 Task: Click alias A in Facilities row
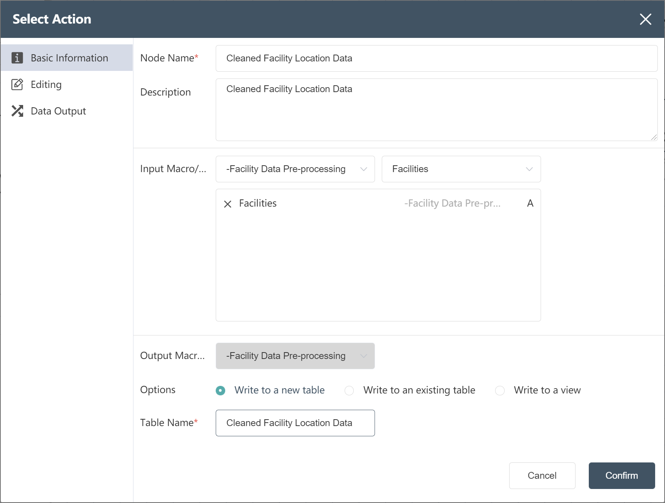pos(530,204)
